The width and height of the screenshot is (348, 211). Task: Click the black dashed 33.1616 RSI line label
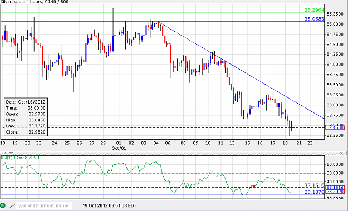pos(314,185)
